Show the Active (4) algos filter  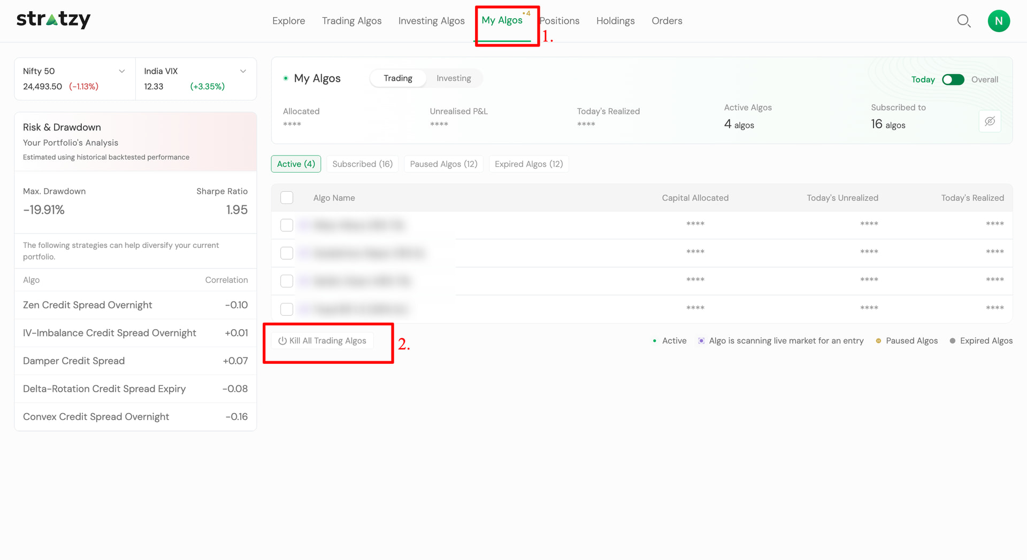[296, 164]
